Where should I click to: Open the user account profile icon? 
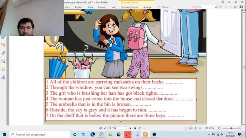pos(241,7)
